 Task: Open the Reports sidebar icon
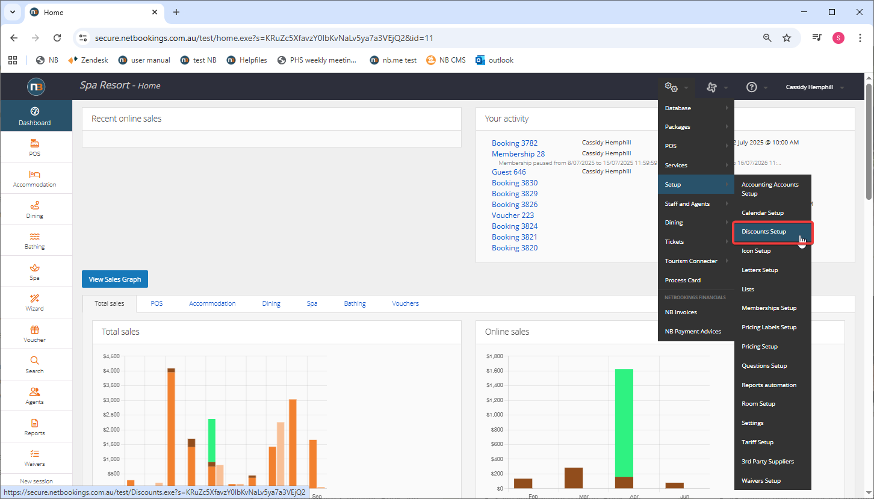[x=35, y=427]
